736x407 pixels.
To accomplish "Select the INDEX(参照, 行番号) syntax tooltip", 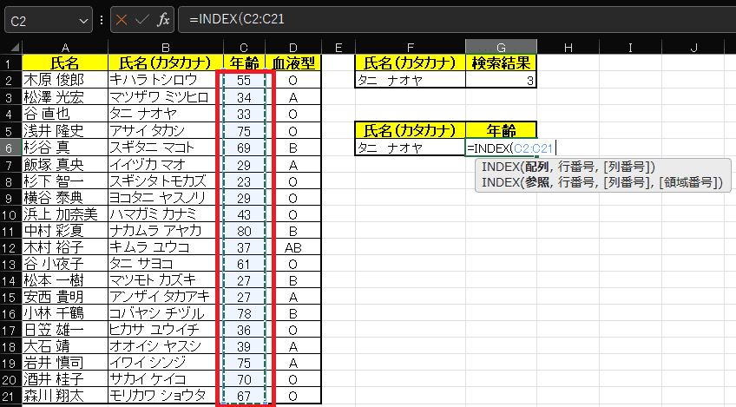I will click(x=601, y=182).
